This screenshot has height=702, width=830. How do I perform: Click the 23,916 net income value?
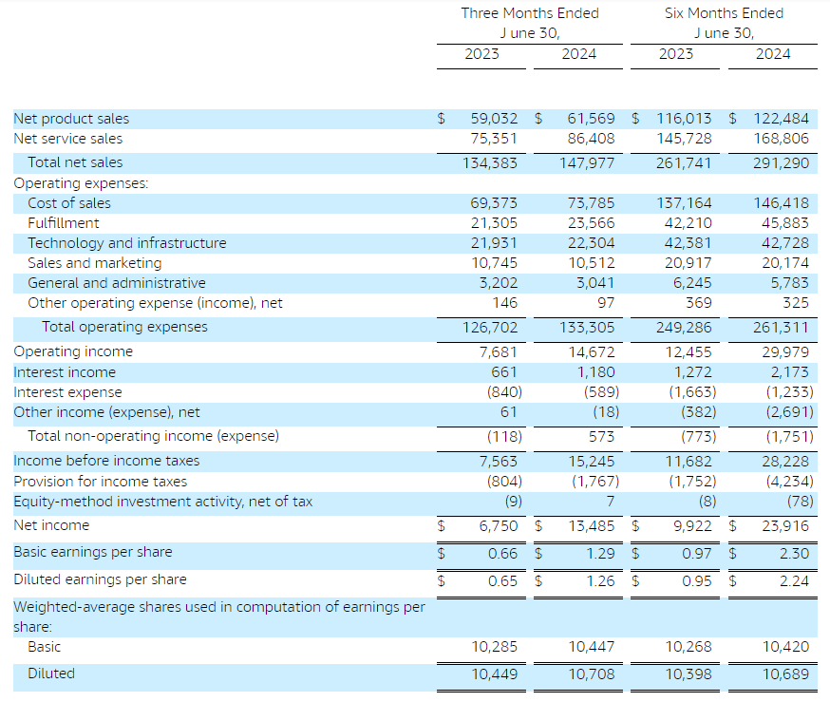[x=783, y=525]
